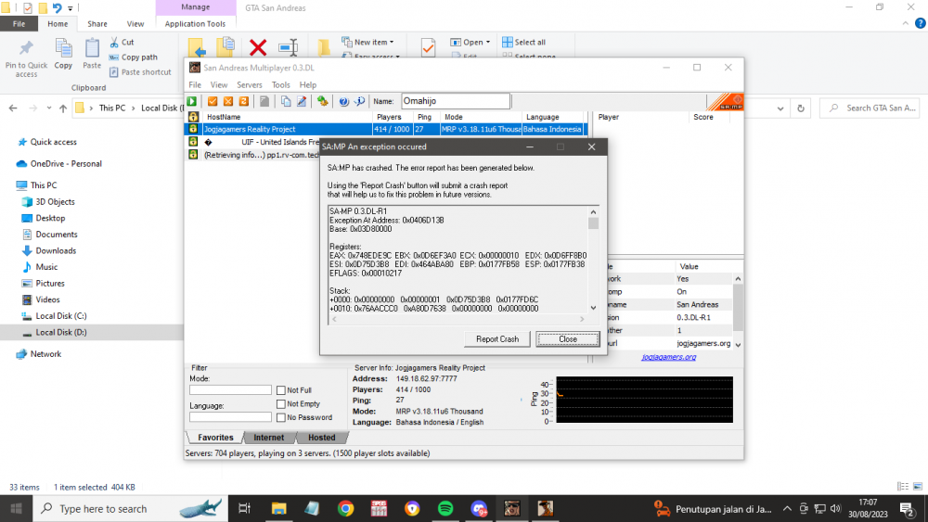Click the crash report horizontal scrollbar

(x=458, y=319)
